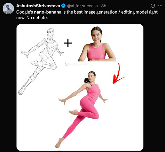Screen dimensions: 165x152
Task: Open AshutoshShrivastava's profile avatar
Action: tap(8, 9)
